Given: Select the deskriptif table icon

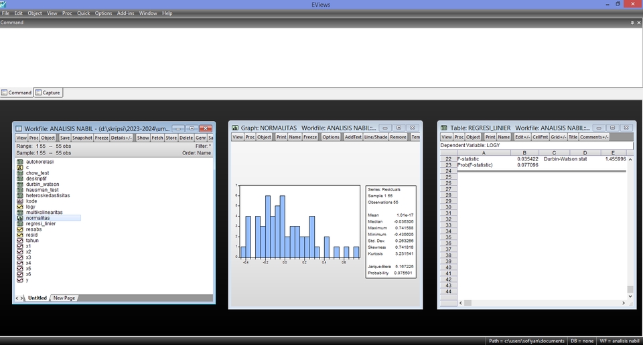Looking at the screenshot, I should (x=19, y=179).
